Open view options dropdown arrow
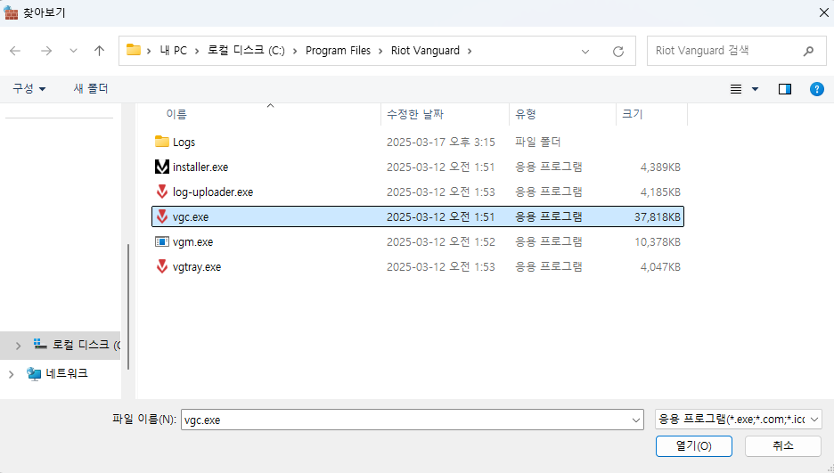 [755, 89]
